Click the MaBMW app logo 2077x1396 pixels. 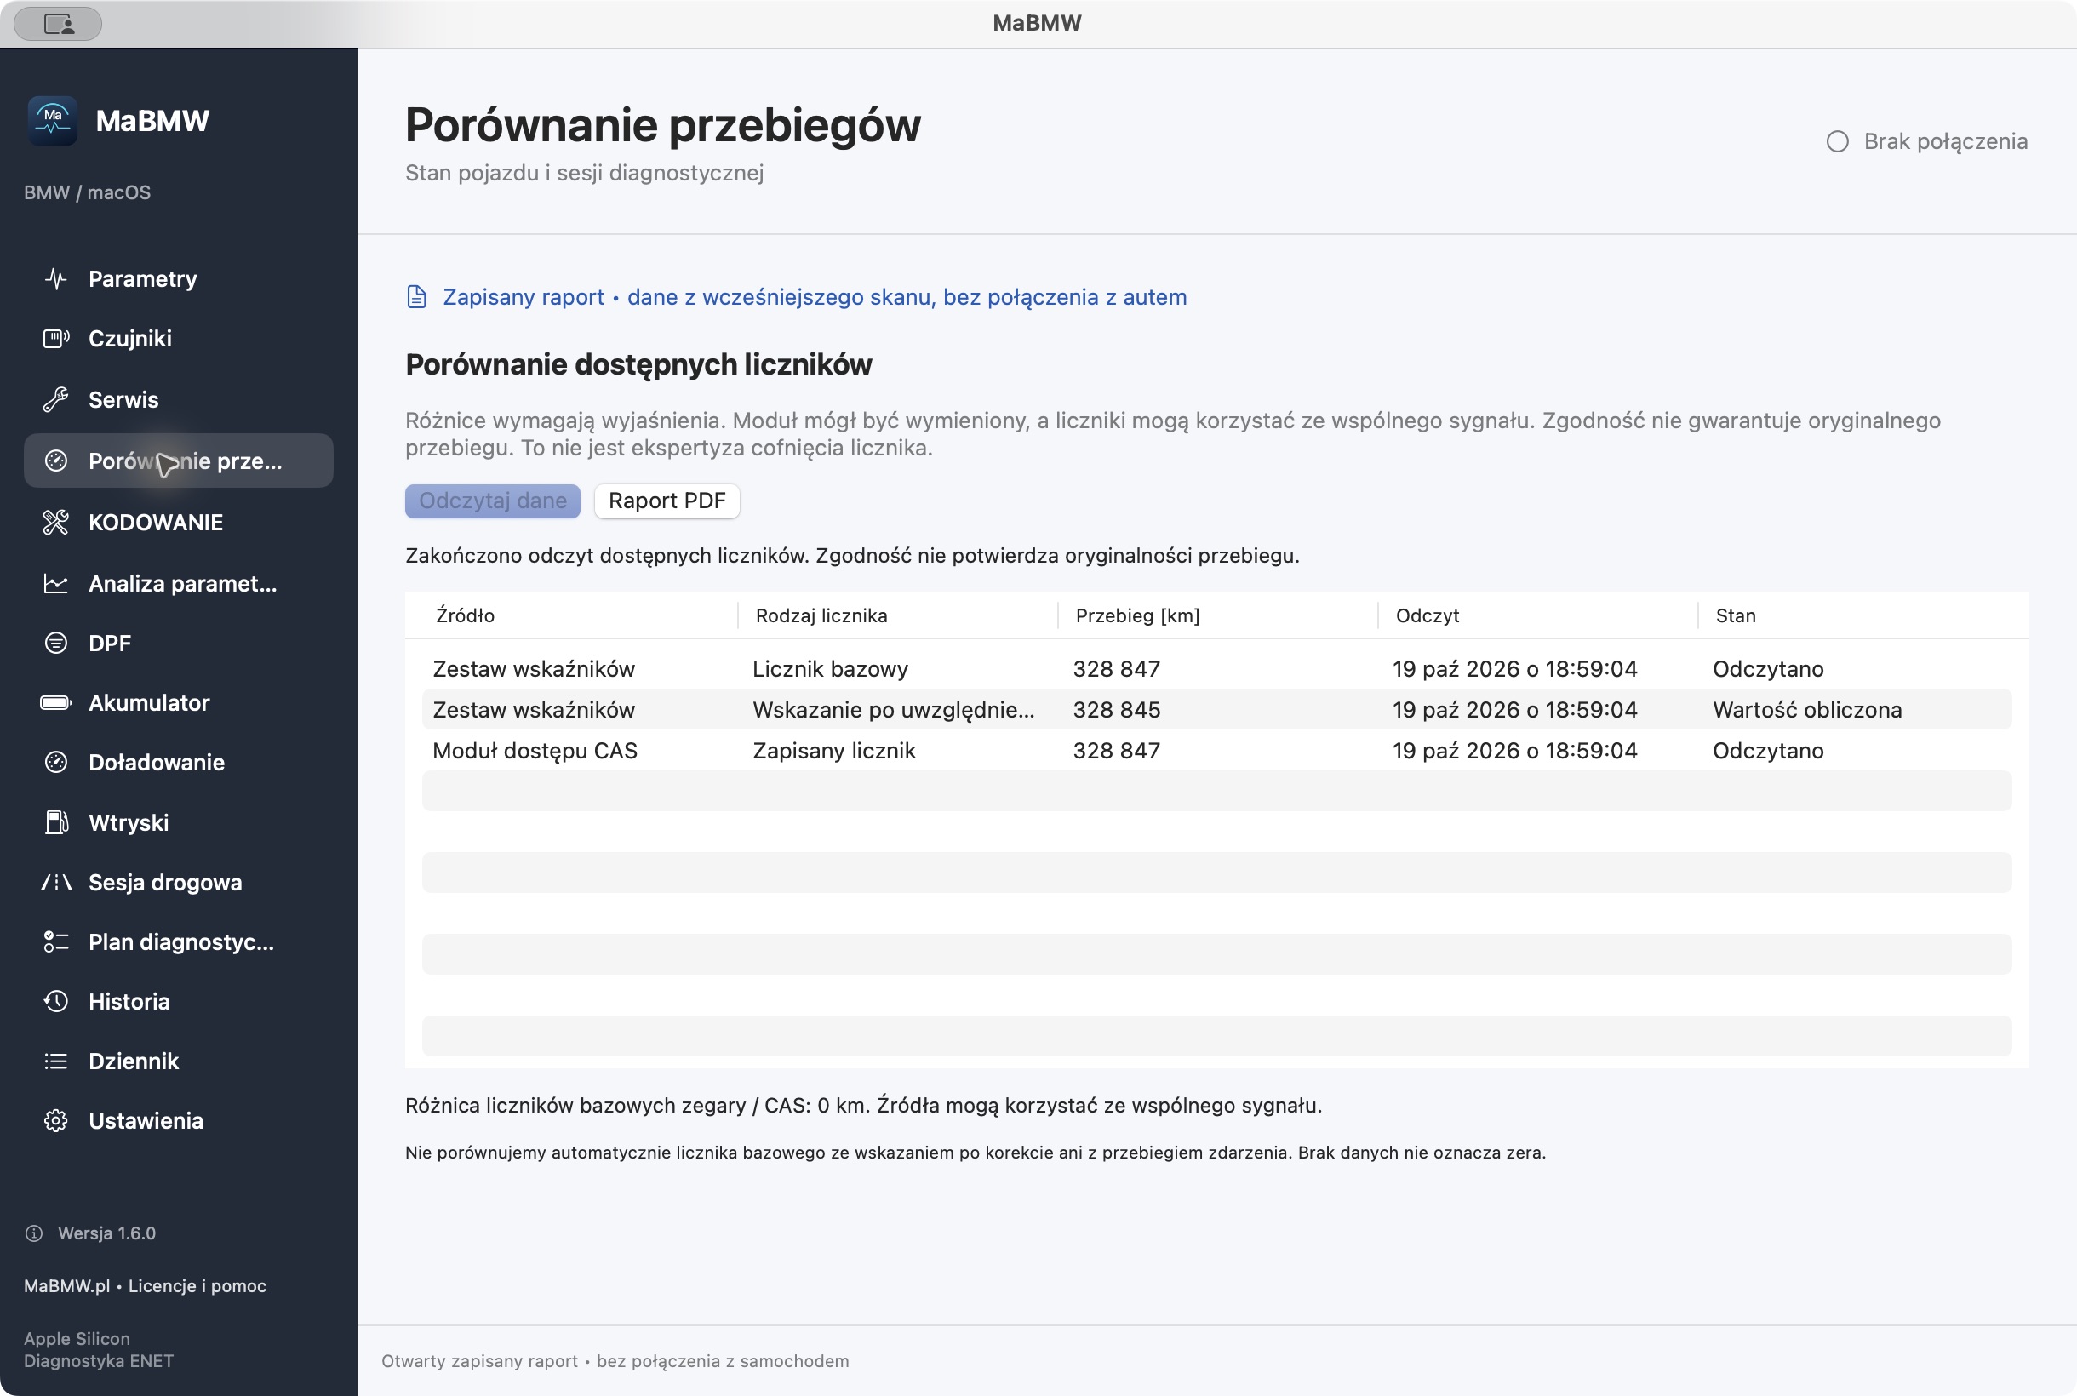53,120
